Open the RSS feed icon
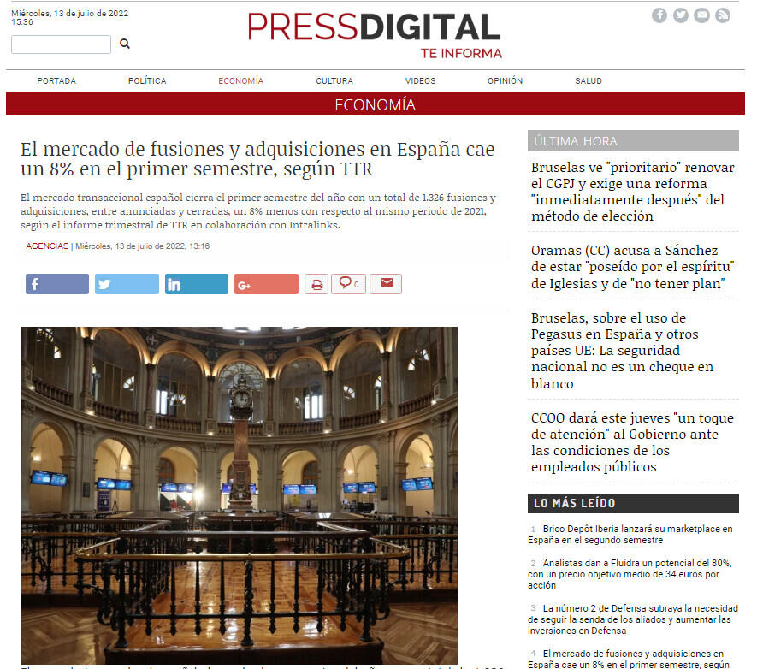 coord(723,15)
